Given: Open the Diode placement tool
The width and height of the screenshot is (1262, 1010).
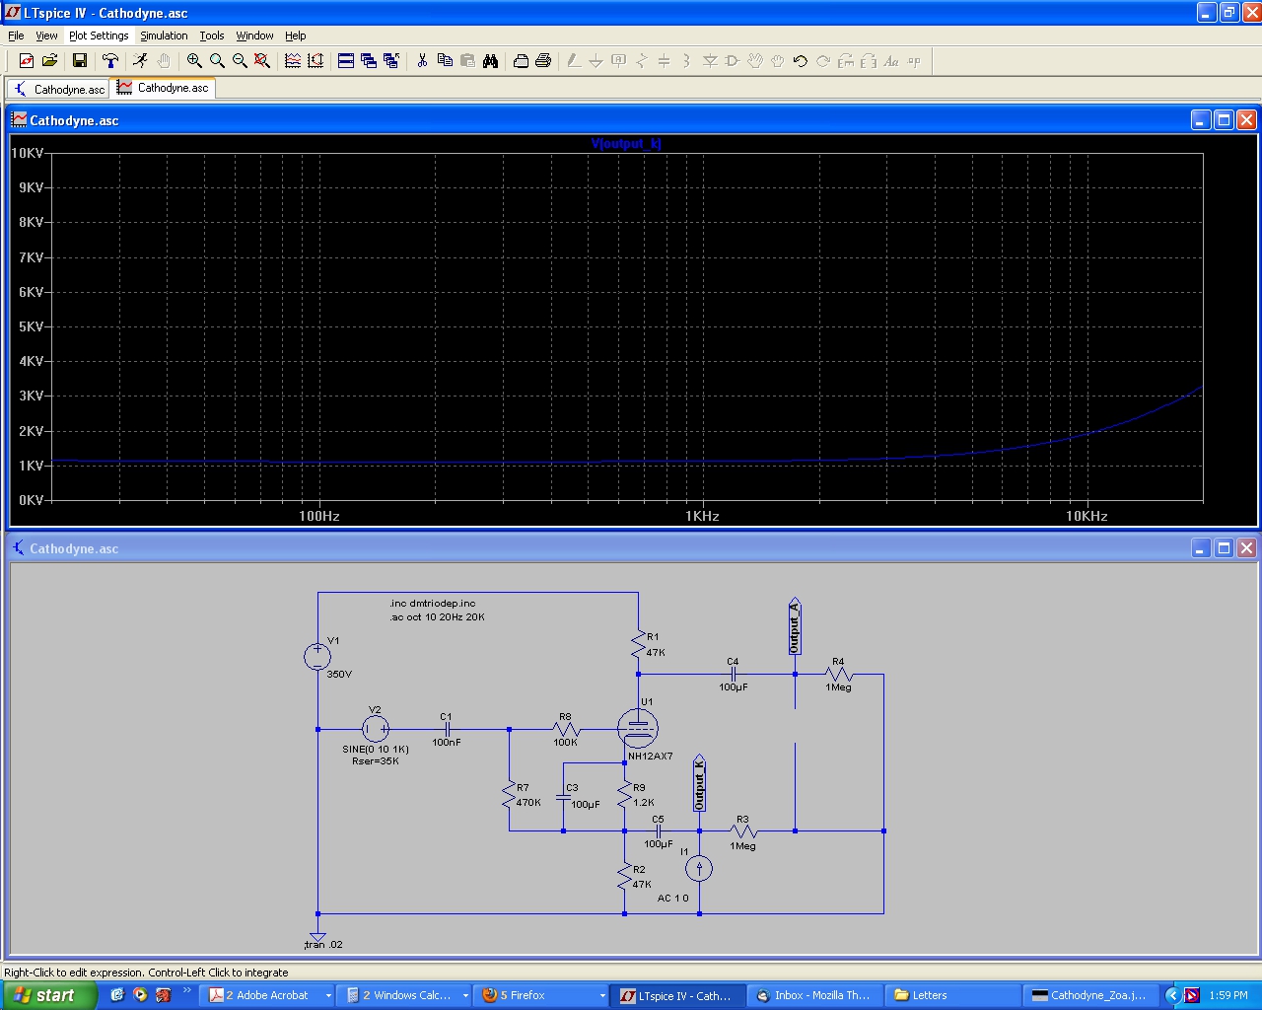Looking at the screenshot, I should tap(709, 61).
